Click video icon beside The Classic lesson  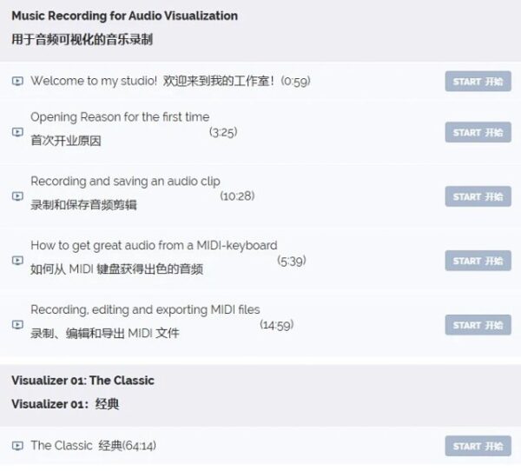click(x=17, y=446)
